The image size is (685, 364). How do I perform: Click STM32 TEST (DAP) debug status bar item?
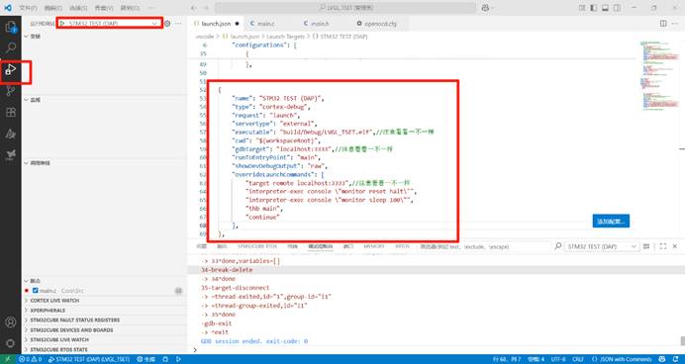pos(89,359)
